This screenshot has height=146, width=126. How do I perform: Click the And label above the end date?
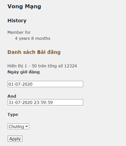(x=12, y=96)
